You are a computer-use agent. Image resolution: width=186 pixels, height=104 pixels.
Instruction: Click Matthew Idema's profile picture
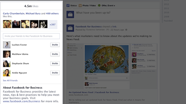(x=7, y=54)
